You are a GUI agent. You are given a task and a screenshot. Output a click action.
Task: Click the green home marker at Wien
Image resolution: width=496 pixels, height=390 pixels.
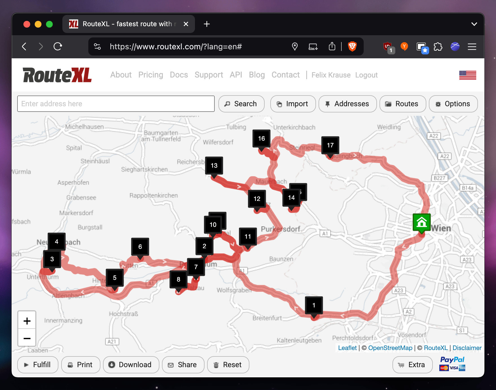422,222
